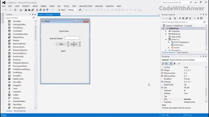Toggle the Properties view button in Properties toolbar

[171, 64]
